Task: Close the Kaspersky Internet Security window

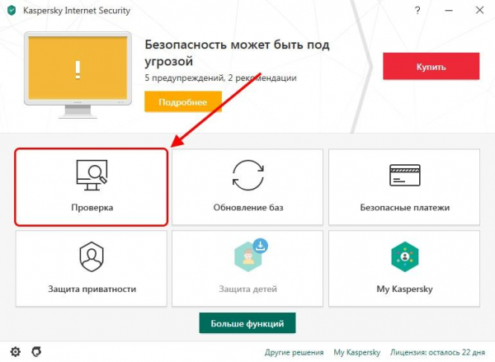Action: [479, 11]
